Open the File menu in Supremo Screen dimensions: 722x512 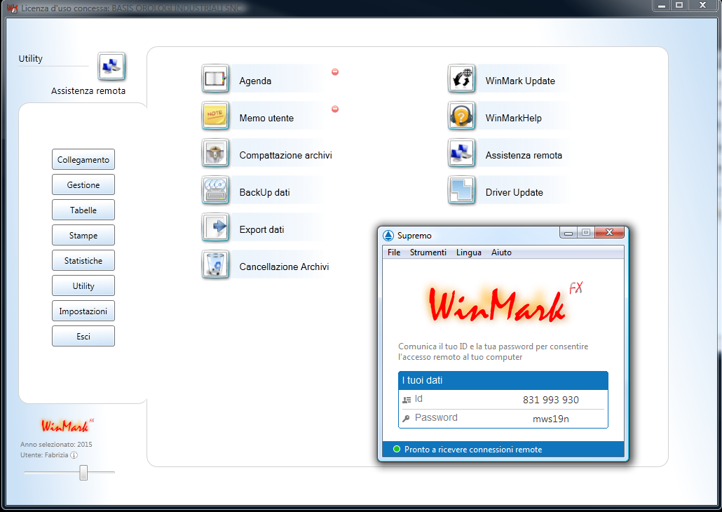click(394, 252)
